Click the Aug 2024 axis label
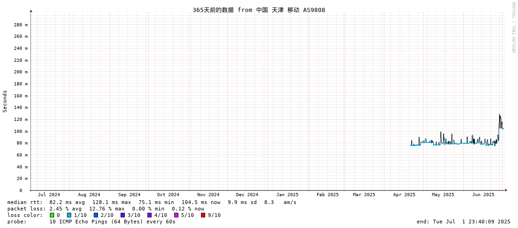The width and height of the screenshot is (518, 228). (x=89, y=195)
